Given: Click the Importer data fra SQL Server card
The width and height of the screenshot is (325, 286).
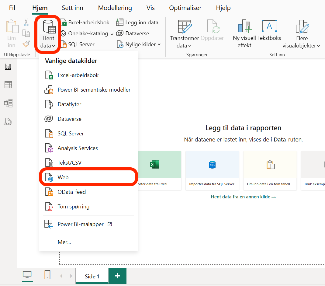Looking at the screenshot, I should 212,170.
